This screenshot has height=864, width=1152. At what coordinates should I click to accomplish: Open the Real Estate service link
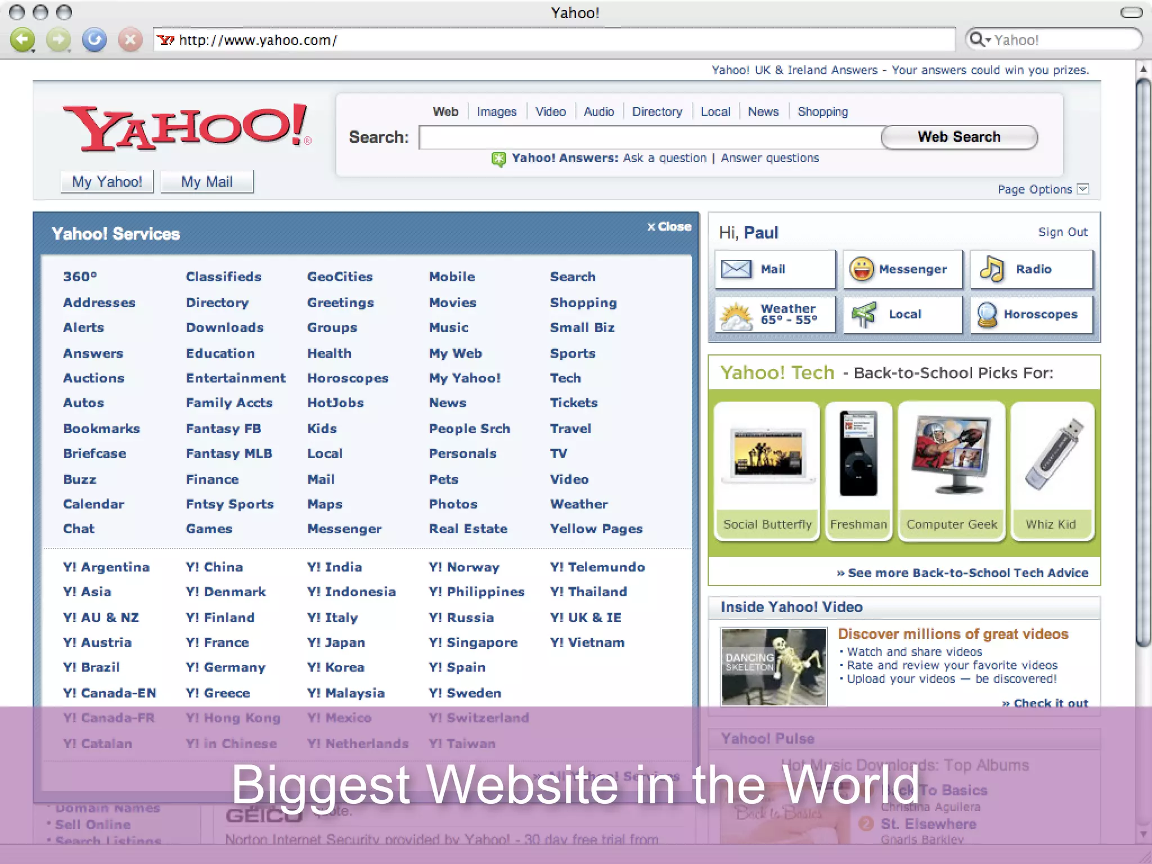(468, 529)
